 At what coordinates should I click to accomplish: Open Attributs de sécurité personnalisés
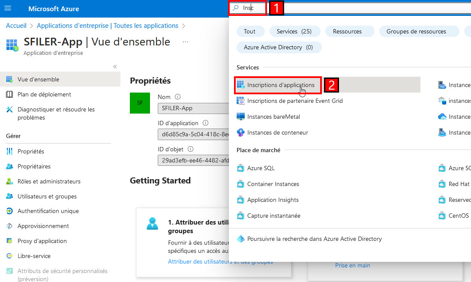(x=63, y=275)
